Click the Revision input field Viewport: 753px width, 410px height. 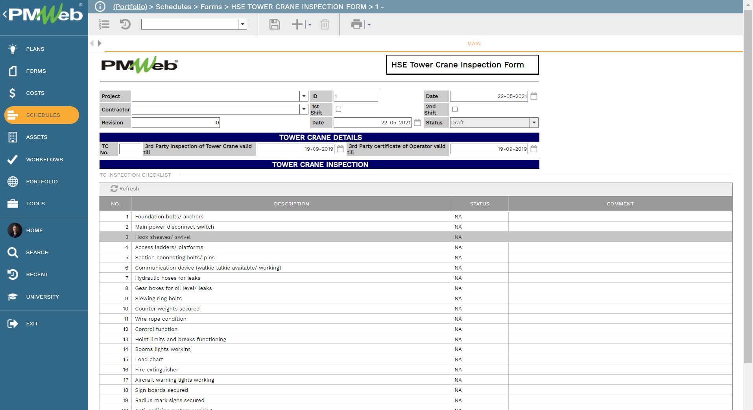click(176, 122)
